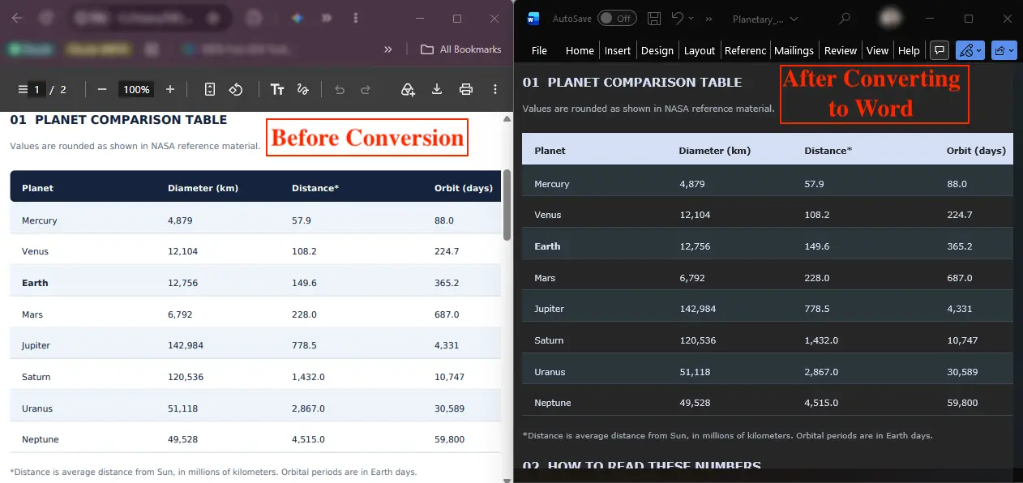The image size is (1023, 483).
Task: Click the redo arrow in the PDF toolbar
Action: click(x=366, y=89)
